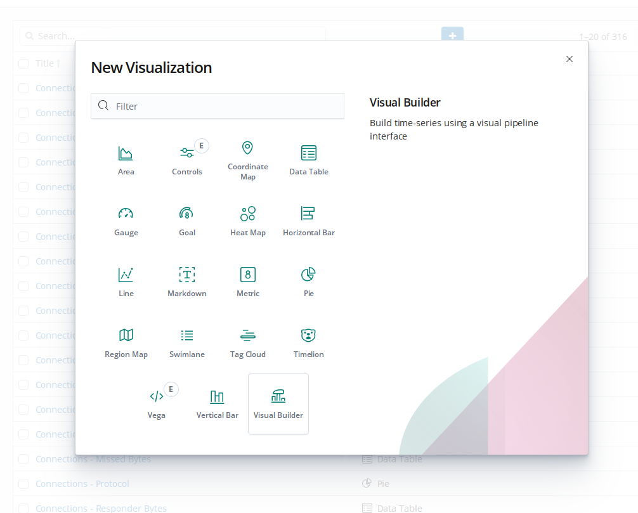Select the Swimlane visualization
This screenshot has width=638, height=513.
pos(186,343)
